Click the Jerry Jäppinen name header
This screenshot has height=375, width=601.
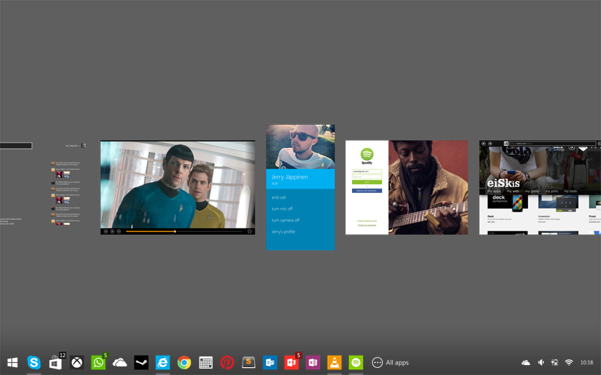point(290,177)
